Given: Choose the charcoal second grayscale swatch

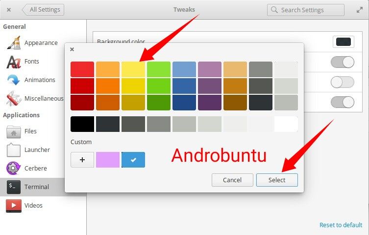Looking at the screenshot, I should coord(108,124).
